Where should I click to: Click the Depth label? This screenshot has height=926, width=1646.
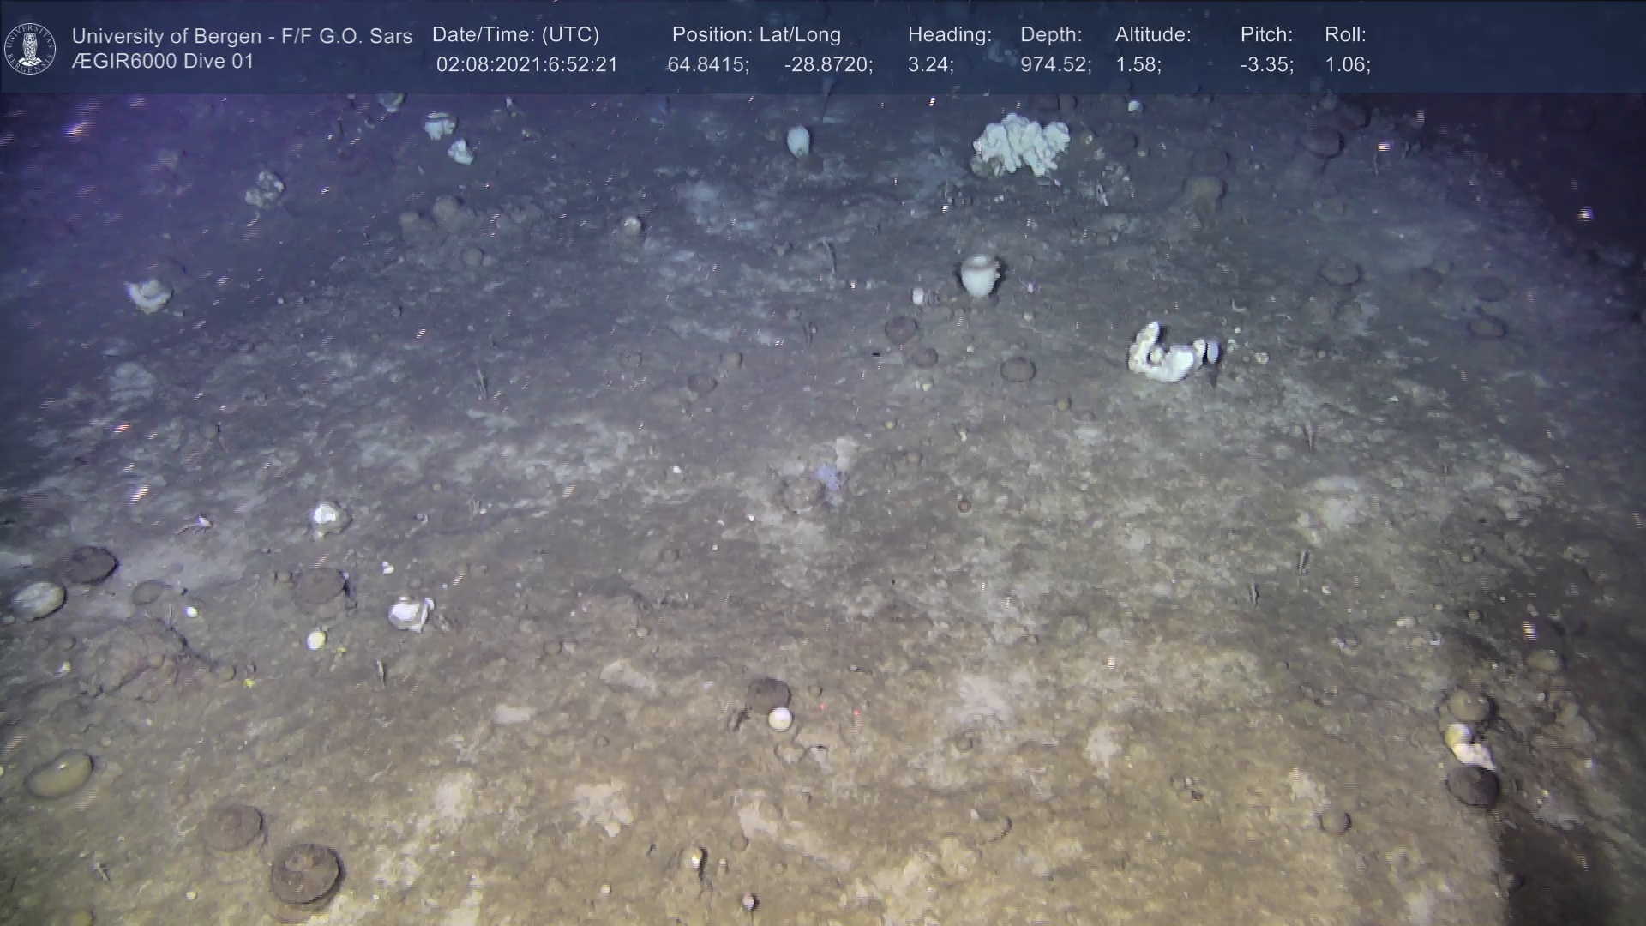[x=1051, y=34]
